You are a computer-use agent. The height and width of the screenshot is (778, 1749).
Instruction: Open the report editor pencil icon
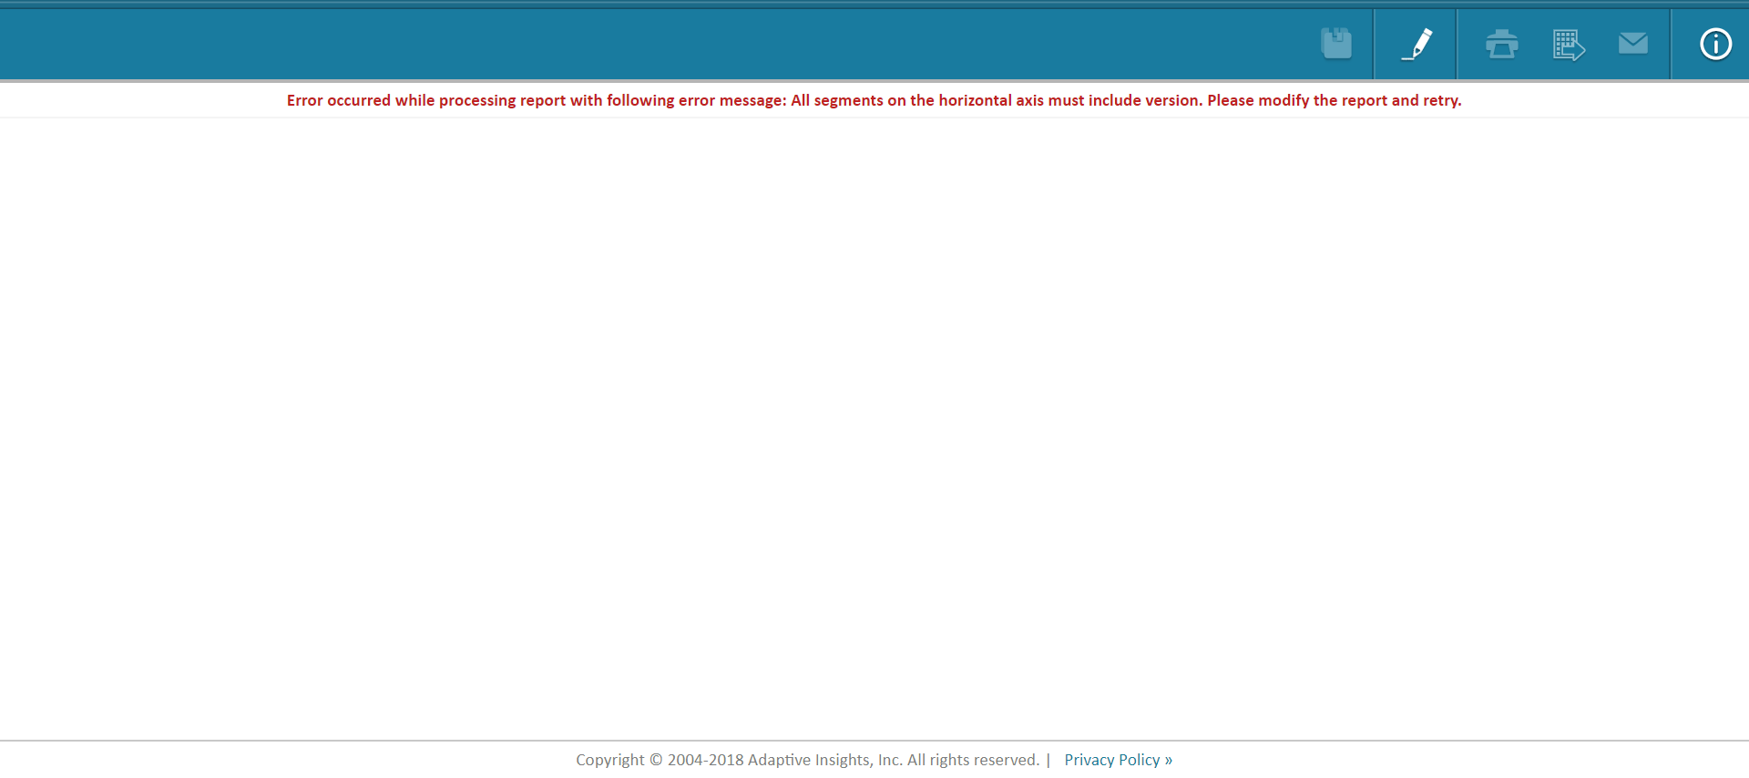1417,44
